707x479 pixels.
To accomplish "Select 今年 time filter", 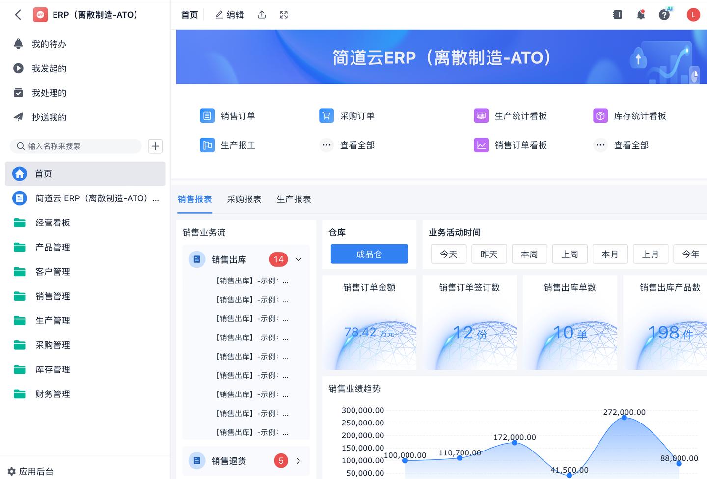I will click(690, 254).
